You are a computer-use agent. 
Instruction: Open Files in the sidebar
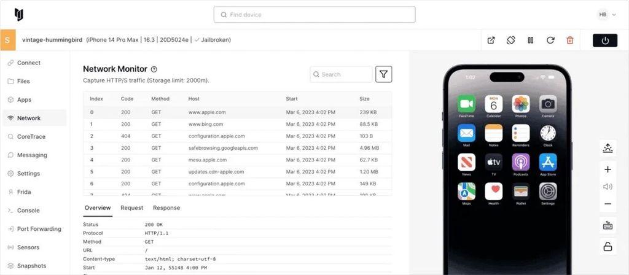pyautogui.click(x=34, y=82)
